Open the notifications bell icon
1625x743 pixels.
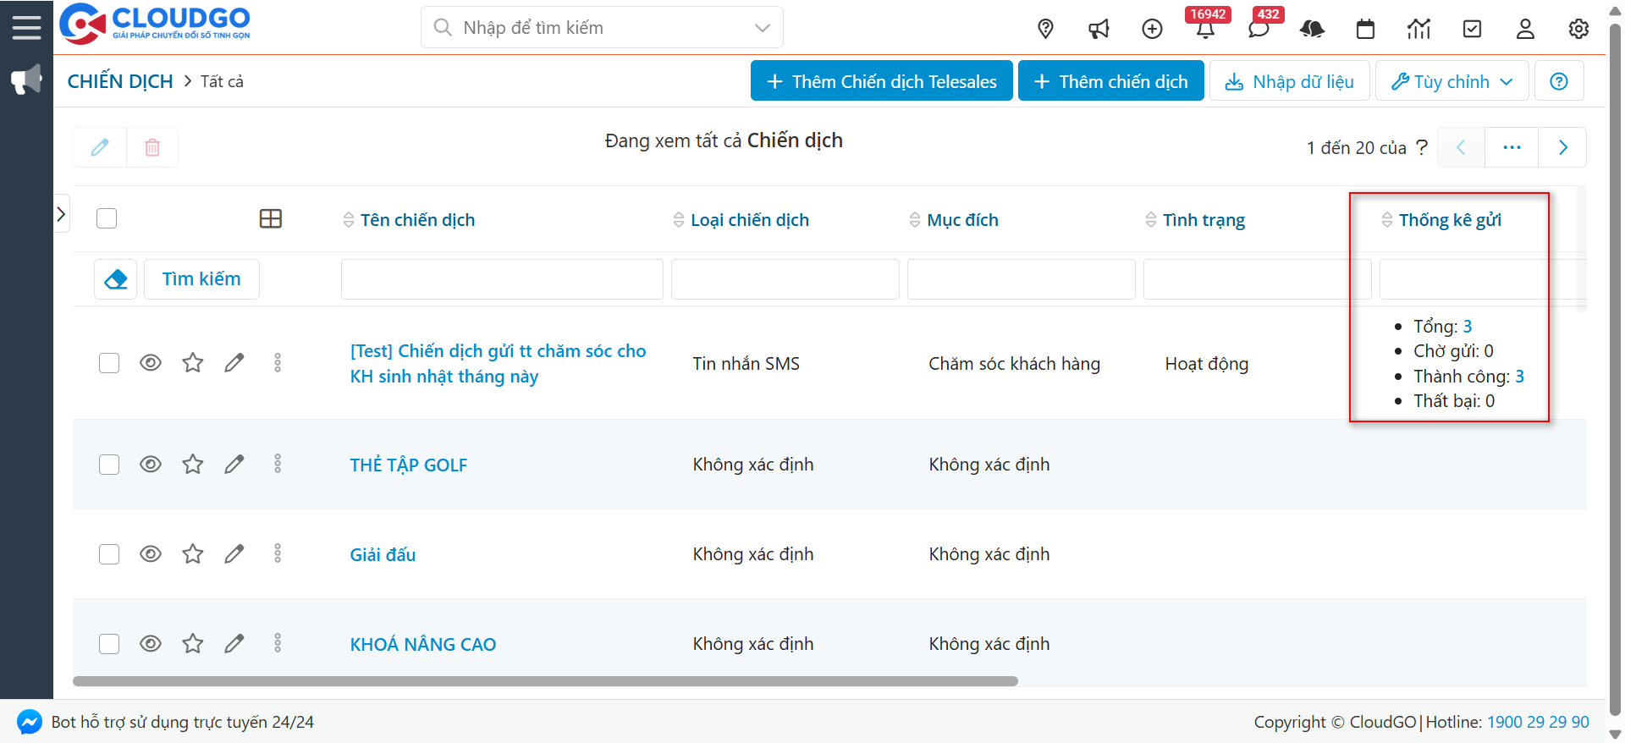point(1205,30)
